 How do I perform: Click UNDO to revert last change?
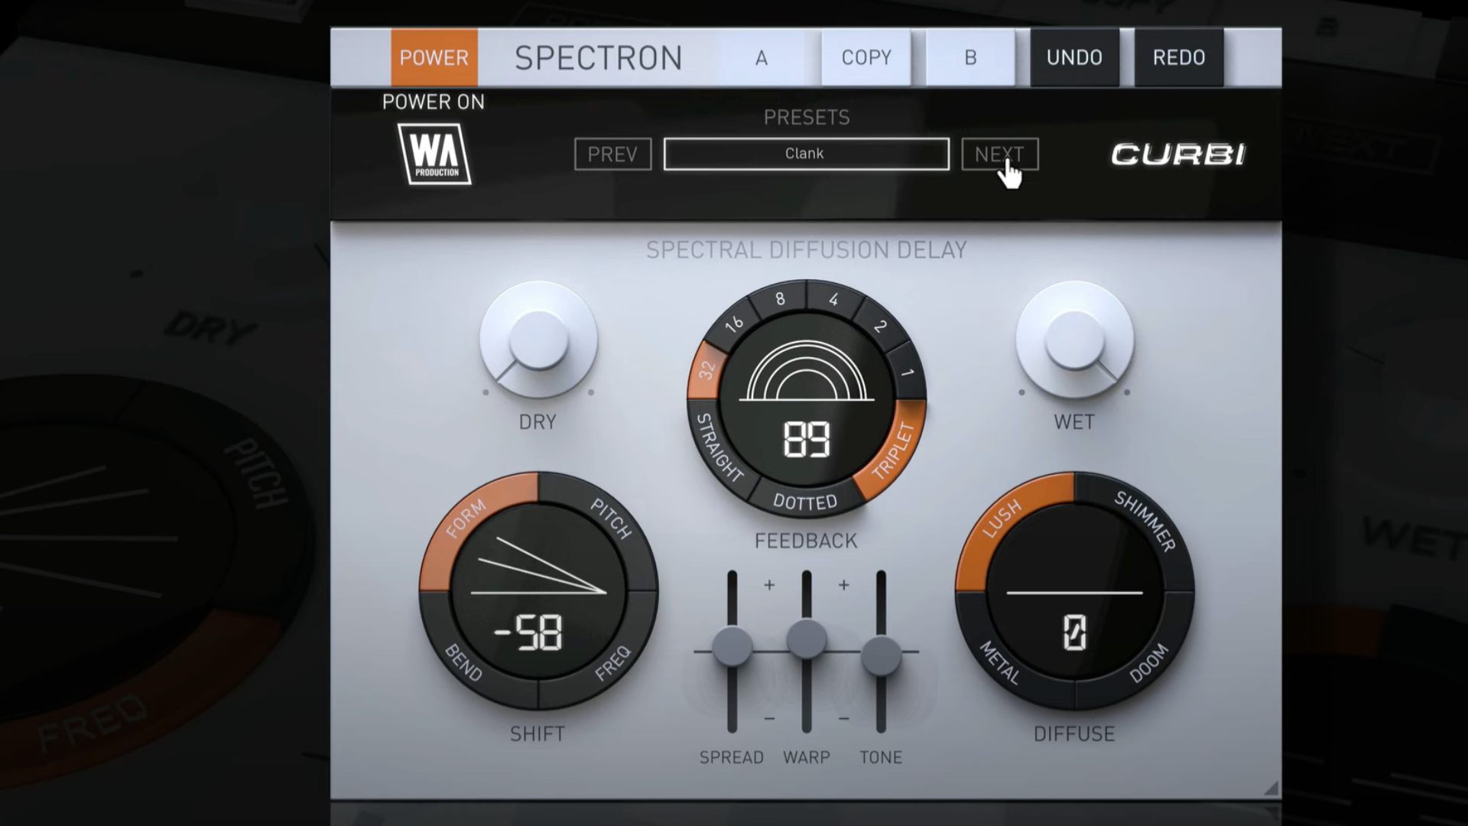pyautogui.click(x=1073, y=57)
